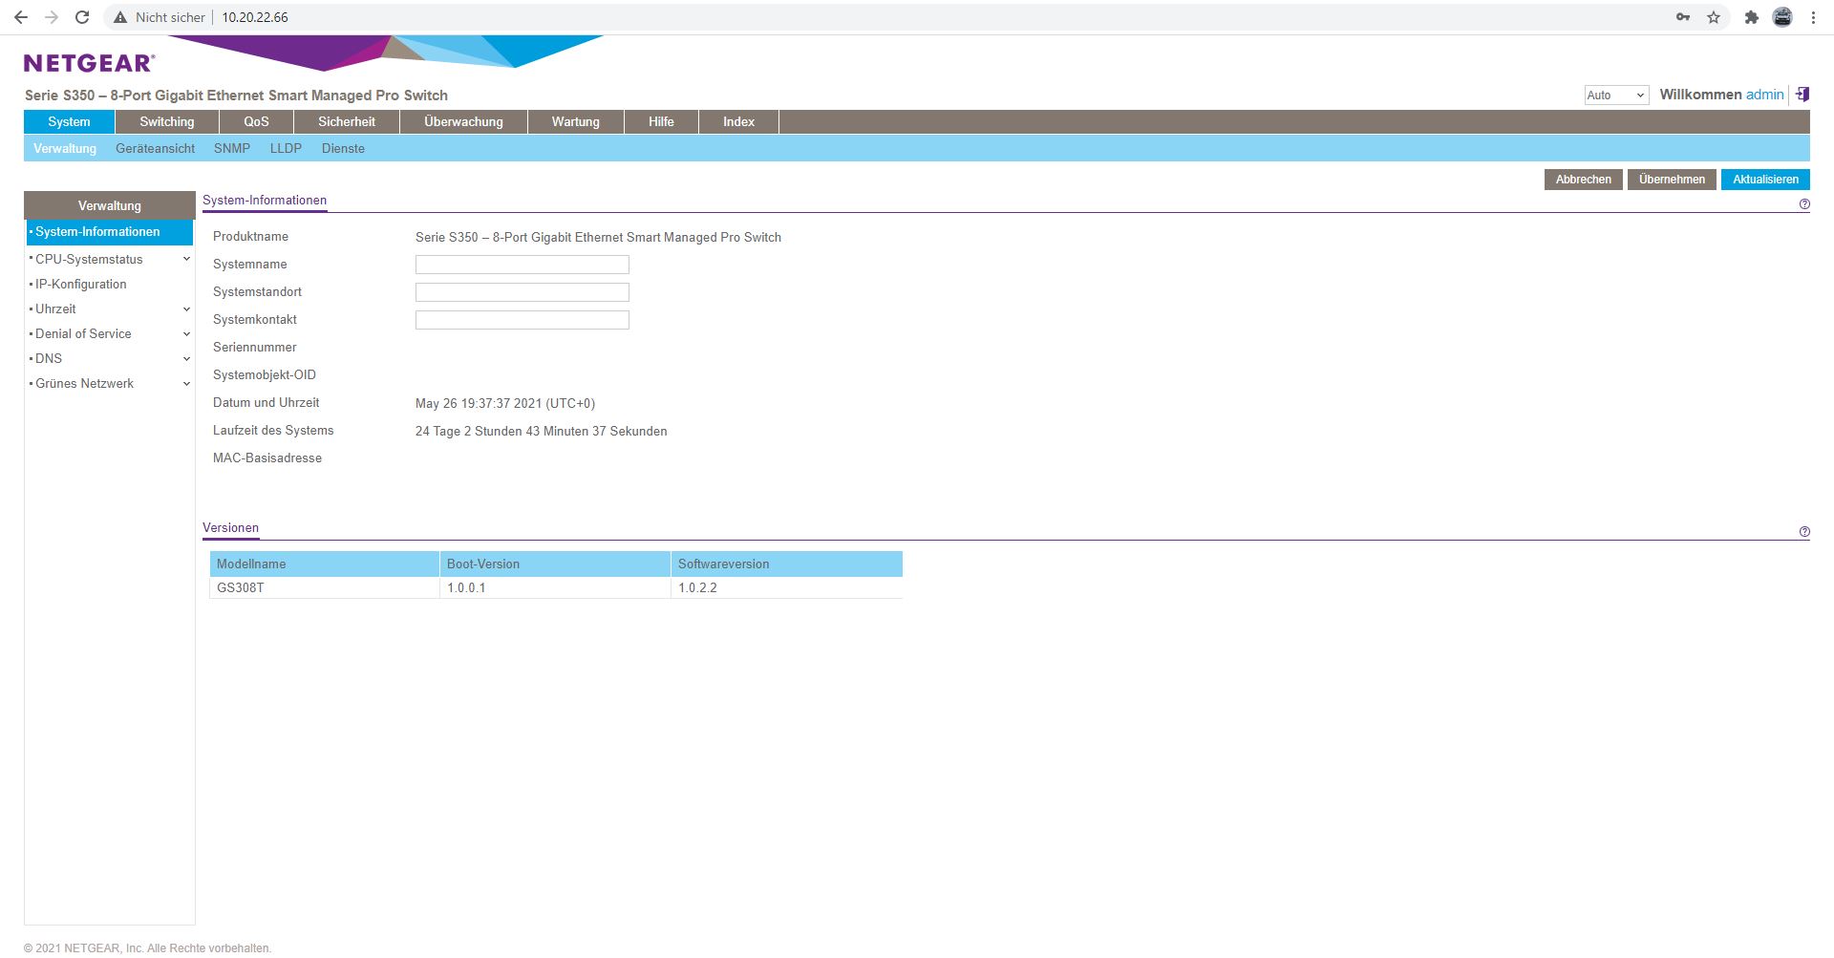Open the Sicherheit main tab
1834x958 pixels.
(x=347, y=122)
